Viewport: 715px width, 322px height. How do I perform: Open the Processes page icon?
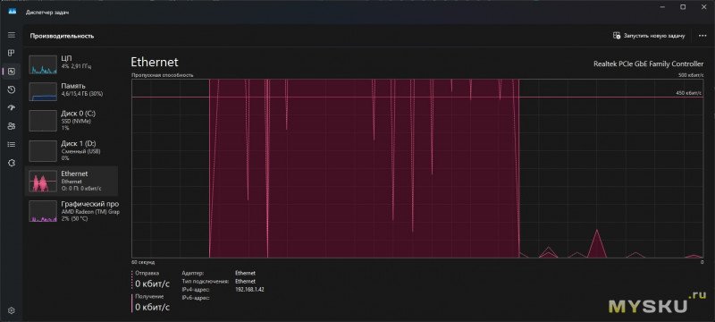click(x=12, y=53)
